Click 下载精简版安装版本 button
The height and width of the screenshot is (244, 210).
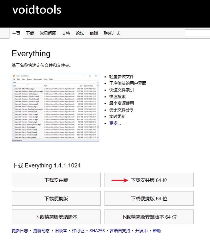pyautogui.click(x=56, y=217)
